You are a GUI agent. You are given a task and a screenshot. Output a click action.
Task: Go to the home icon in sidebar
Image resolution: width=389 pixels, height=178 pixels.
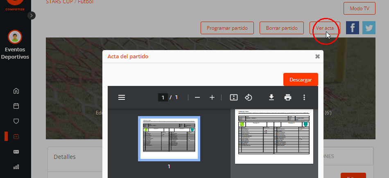click(x=16, y=91)
